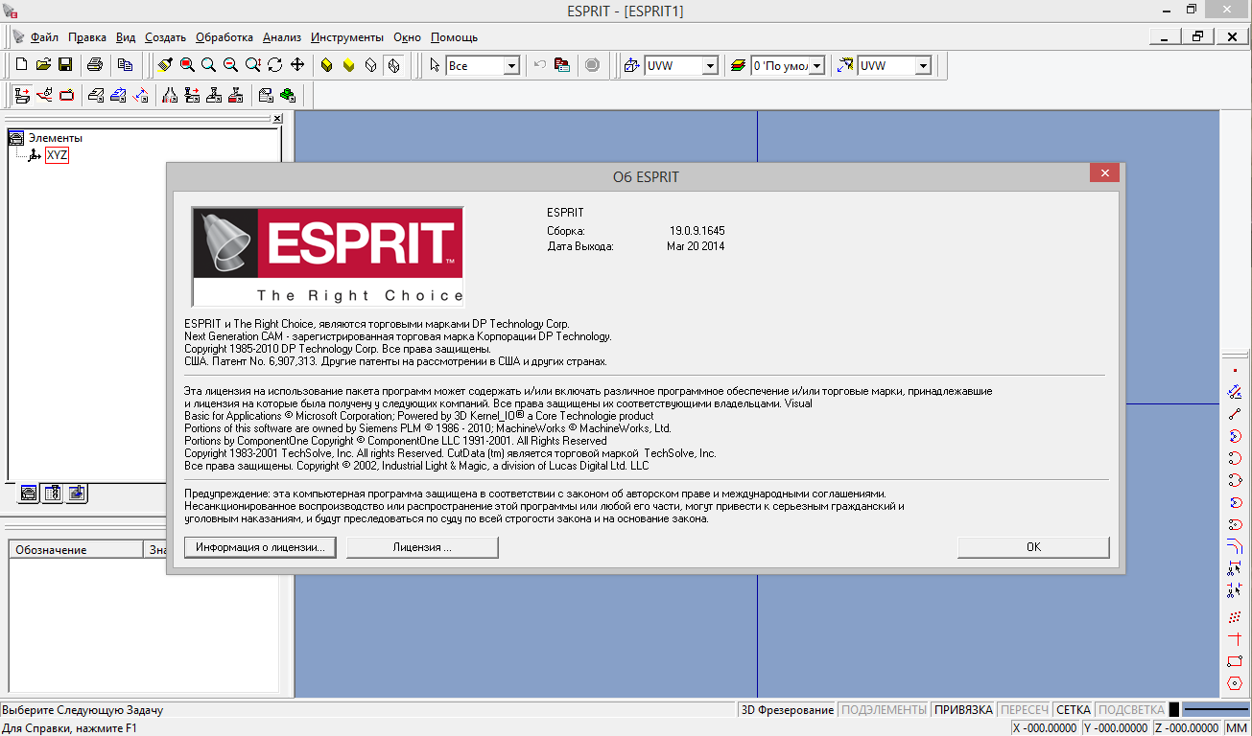Image resolution: width=1252 pixels, height=736 pixels.
Task: Click the black color swatch in status bar
Action: pos(1173,710)
